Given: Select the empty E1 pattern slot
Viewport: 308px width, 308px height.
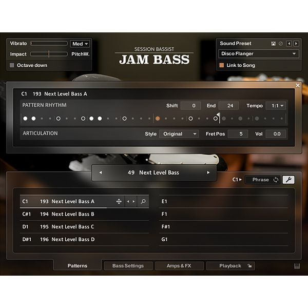Looking at the screenshot, I should (223, 201).
